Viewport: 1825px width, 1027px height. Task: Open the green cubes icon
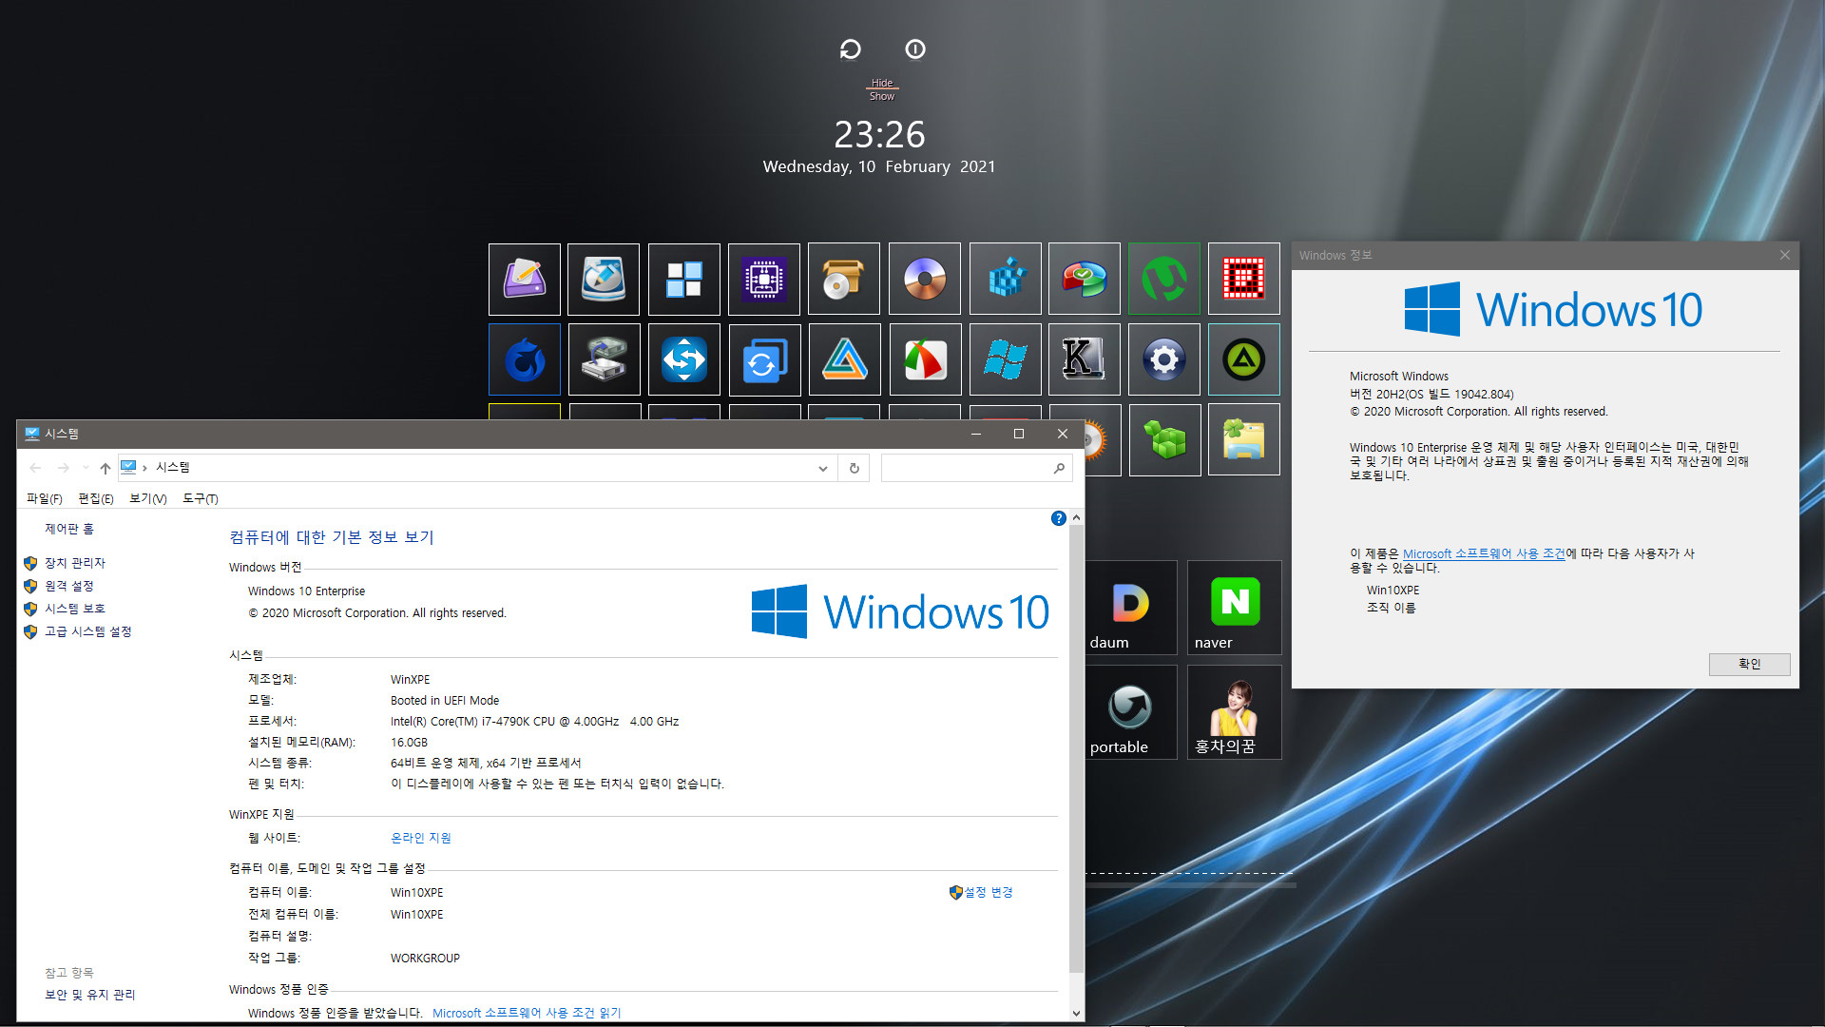coord(1164,439)
